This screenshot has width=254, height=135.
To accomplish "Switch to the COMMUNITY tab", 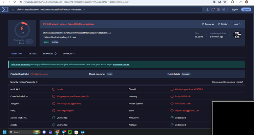I will [x=69, y=53].
